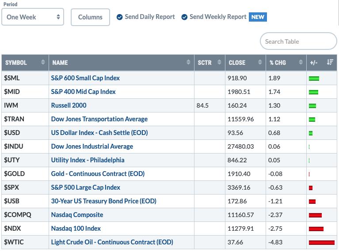Click the percent change value 1.89

274,78
